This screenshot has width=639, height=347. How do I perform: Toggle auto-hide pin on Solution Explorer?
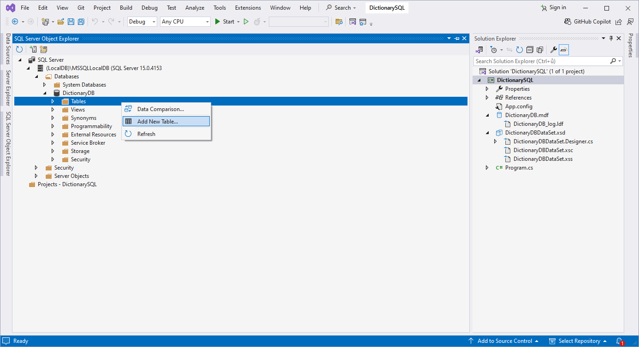click(611, 39)
